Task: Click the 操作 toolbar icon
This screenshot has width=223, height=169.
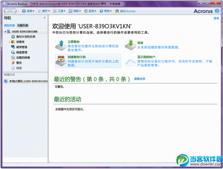Action: tap(39, 11)
